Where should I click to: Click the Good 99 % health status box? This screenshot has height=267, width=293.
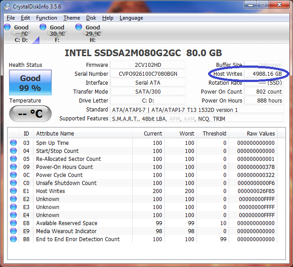[30, 82]
